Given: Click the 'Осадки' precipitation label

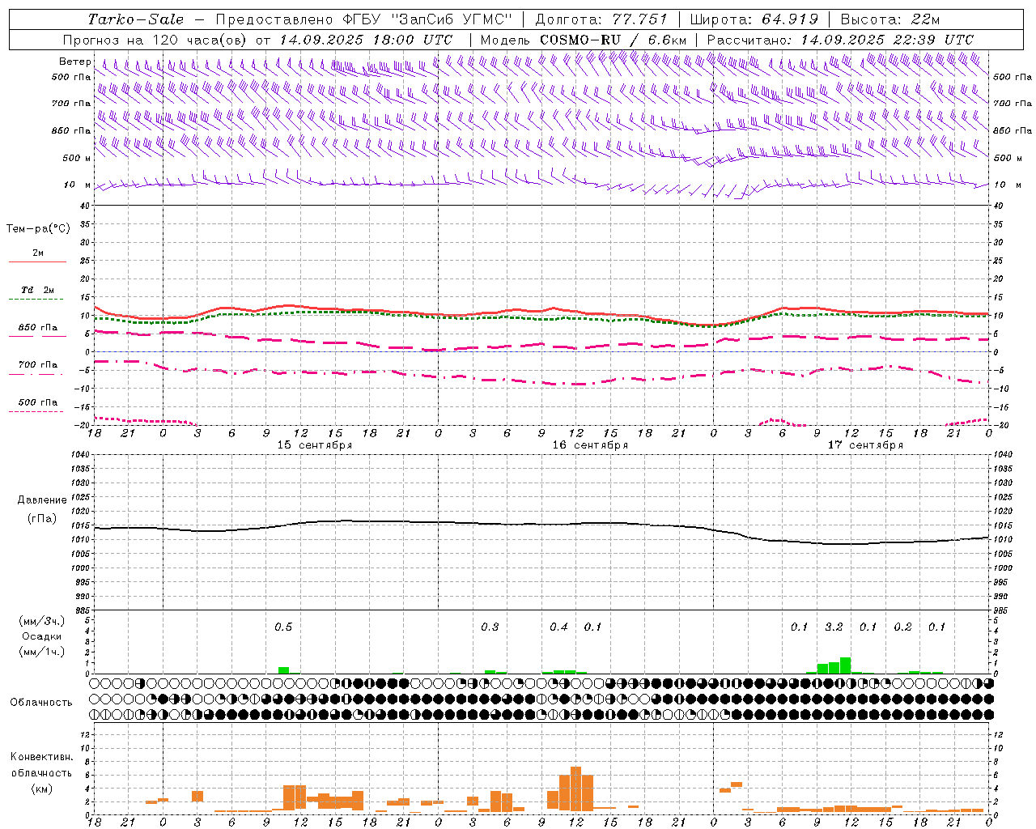Looking at the screenshot, I should [x=41, y=636].
